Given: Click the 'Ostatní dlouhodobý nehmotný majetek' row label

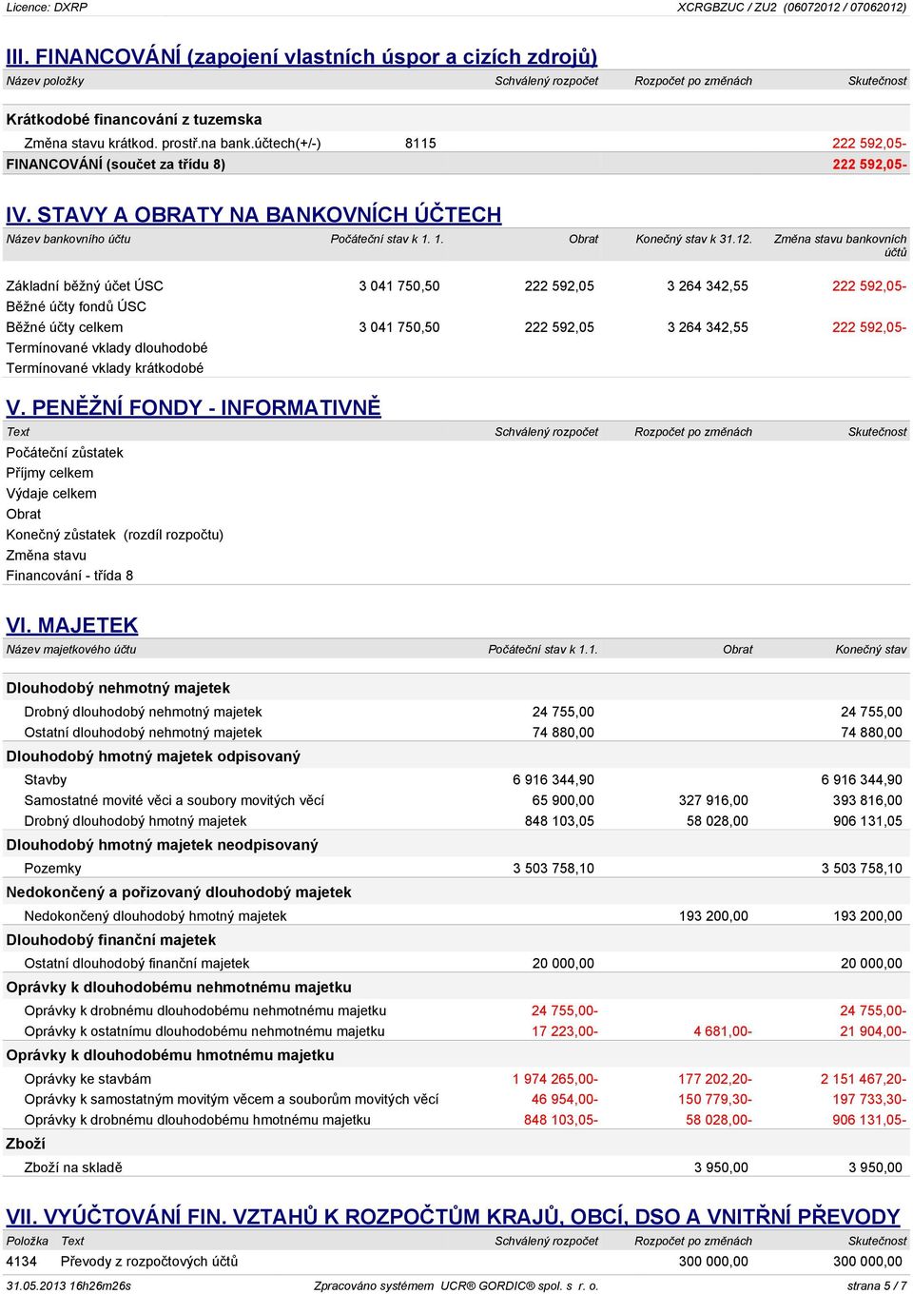Looking at the screenshot, I should point(143,733).
